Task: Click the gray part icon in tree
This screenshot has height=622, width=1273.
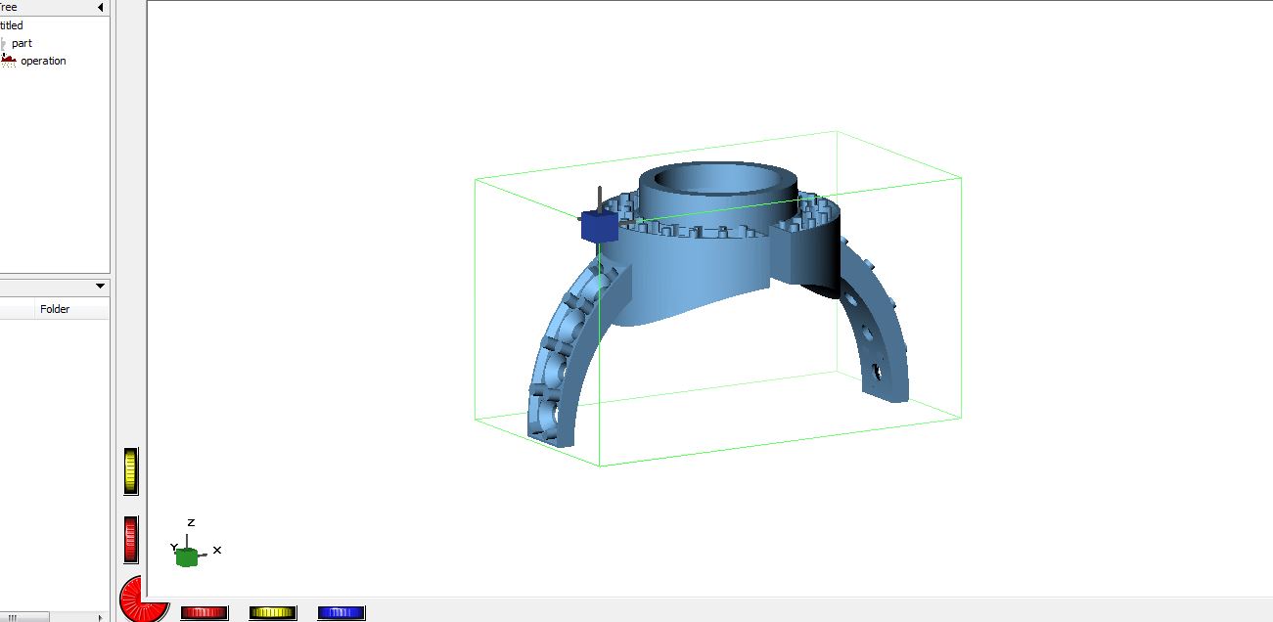Action: tap(4, 43)
